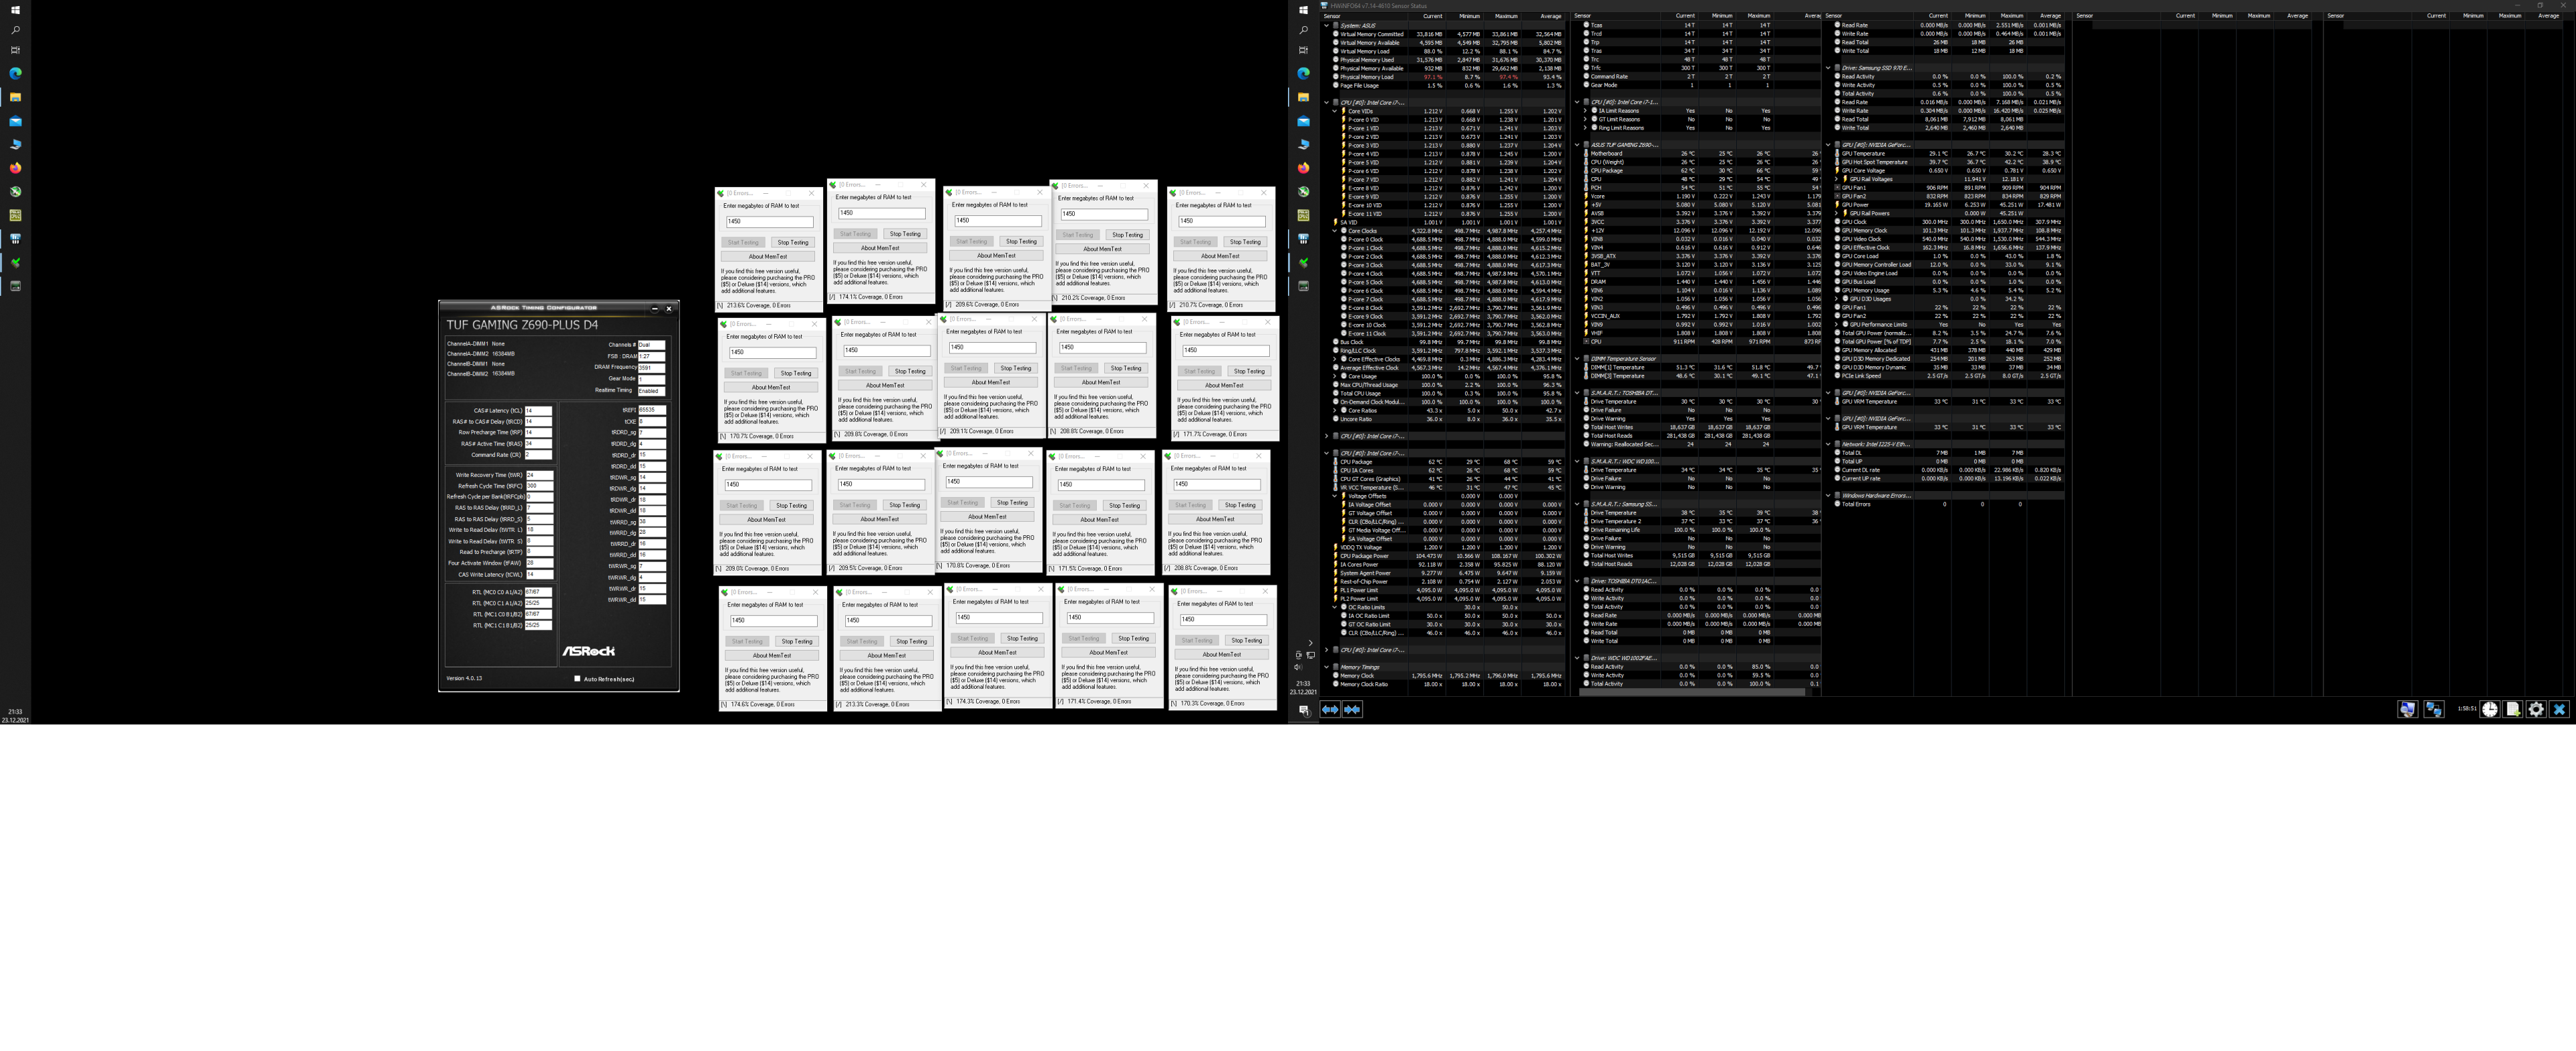Click the CAS# Latency (tCL) value field

coord(538,410)
